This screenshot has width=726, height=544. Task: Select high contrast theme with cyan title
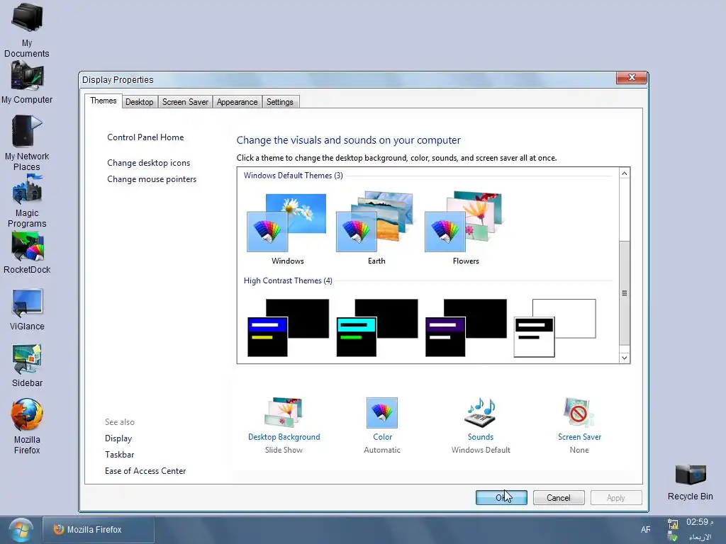pos(377,327)
